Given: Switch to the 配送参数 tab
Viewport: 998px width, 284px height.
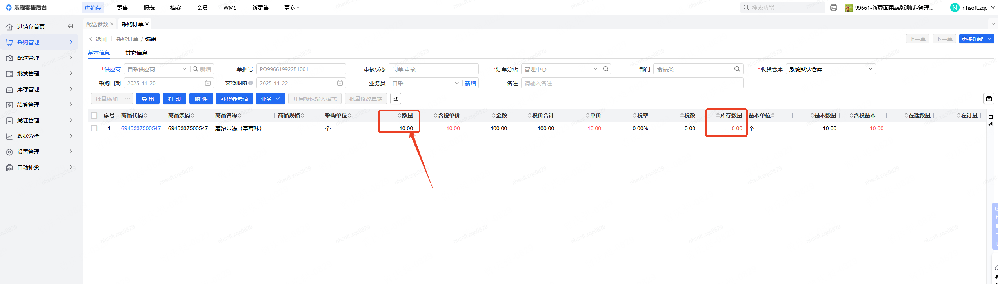Looking at the screenshot, I should coord(97,24).
